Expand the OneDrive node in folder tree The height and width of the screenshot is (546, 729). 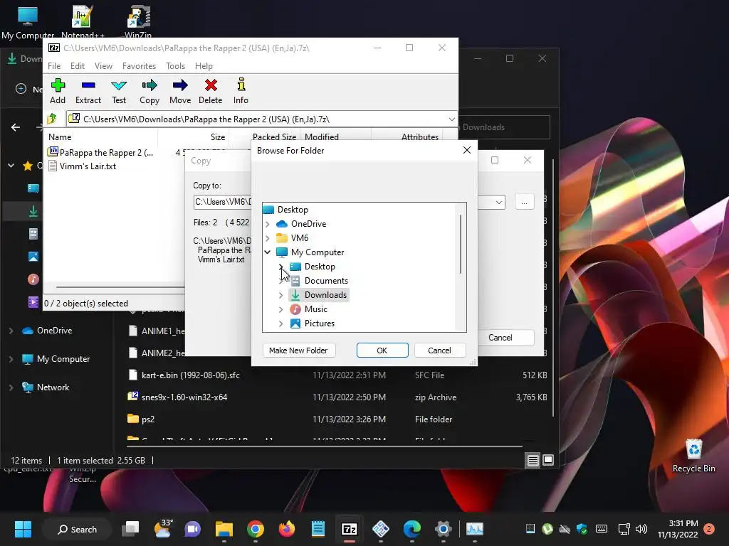click(268, 224)
